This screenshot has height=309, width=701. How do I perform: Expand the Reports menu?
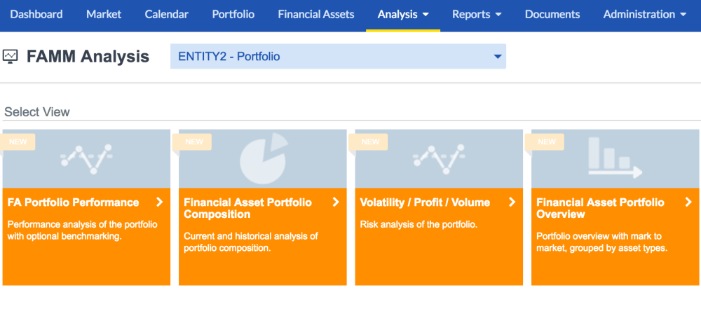pos(477,14)
